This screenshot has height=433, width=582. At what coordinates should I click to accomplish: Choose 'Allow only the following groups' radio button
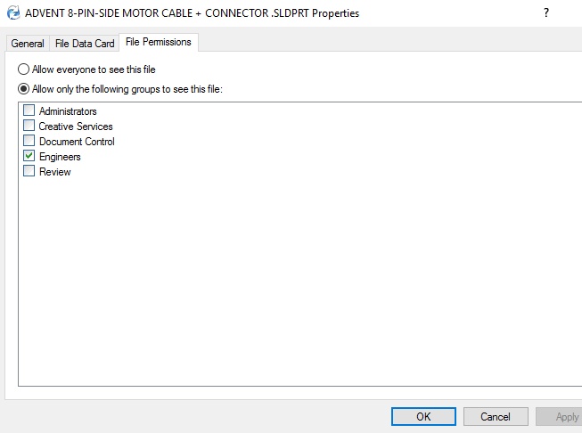pos(23,89)
